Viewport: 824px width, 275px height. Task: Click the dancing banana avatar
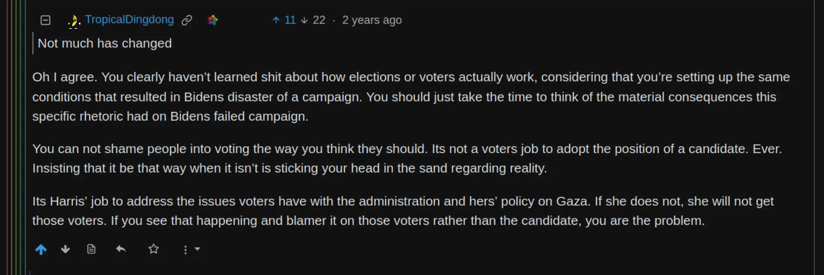click(74, 21)
